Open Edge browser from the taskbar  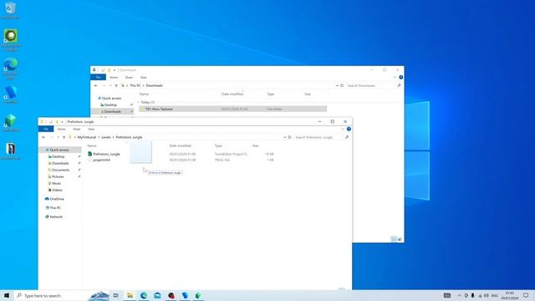(x=144, y=295)
